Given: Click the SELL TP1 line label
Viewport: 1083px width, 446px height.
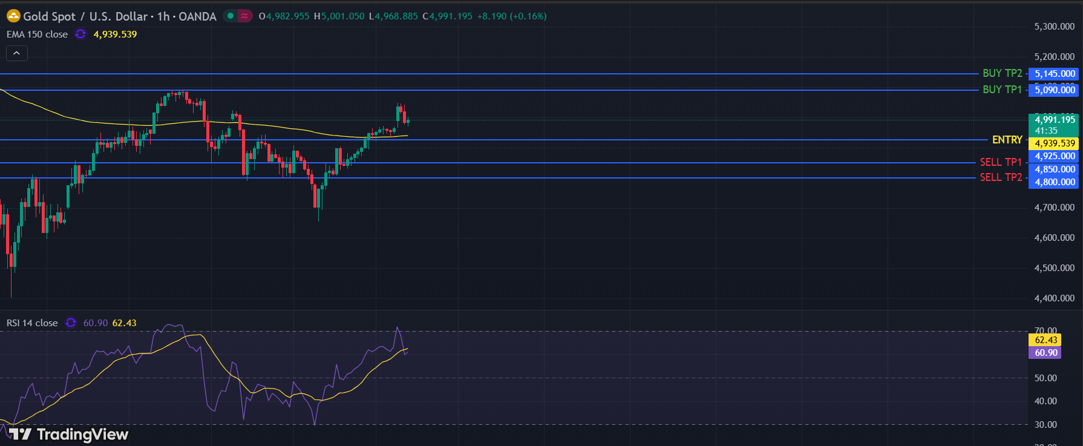Looking at the screenshot, I should pyautogui.click(x=1001, y=162).
